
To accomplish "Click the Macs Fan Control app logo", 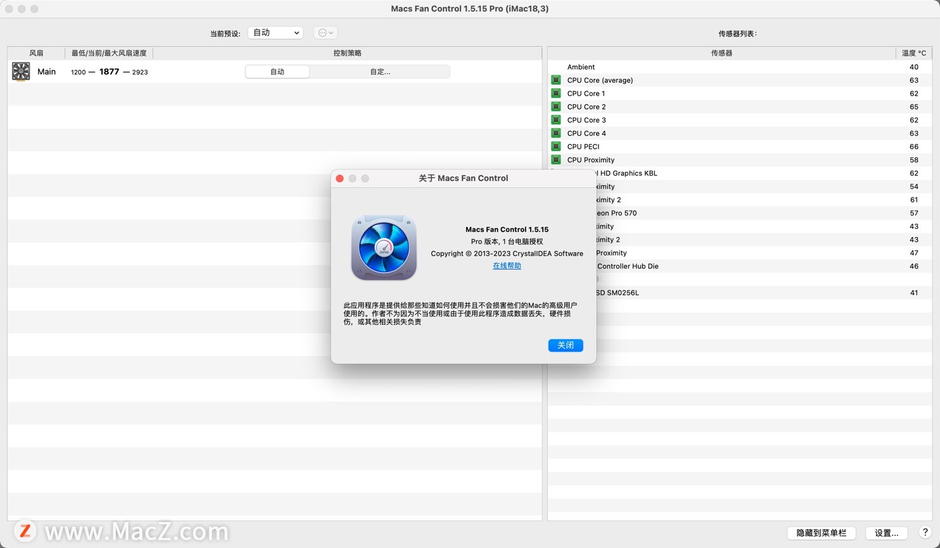I will pyautogui.click(x=384, y=247).
